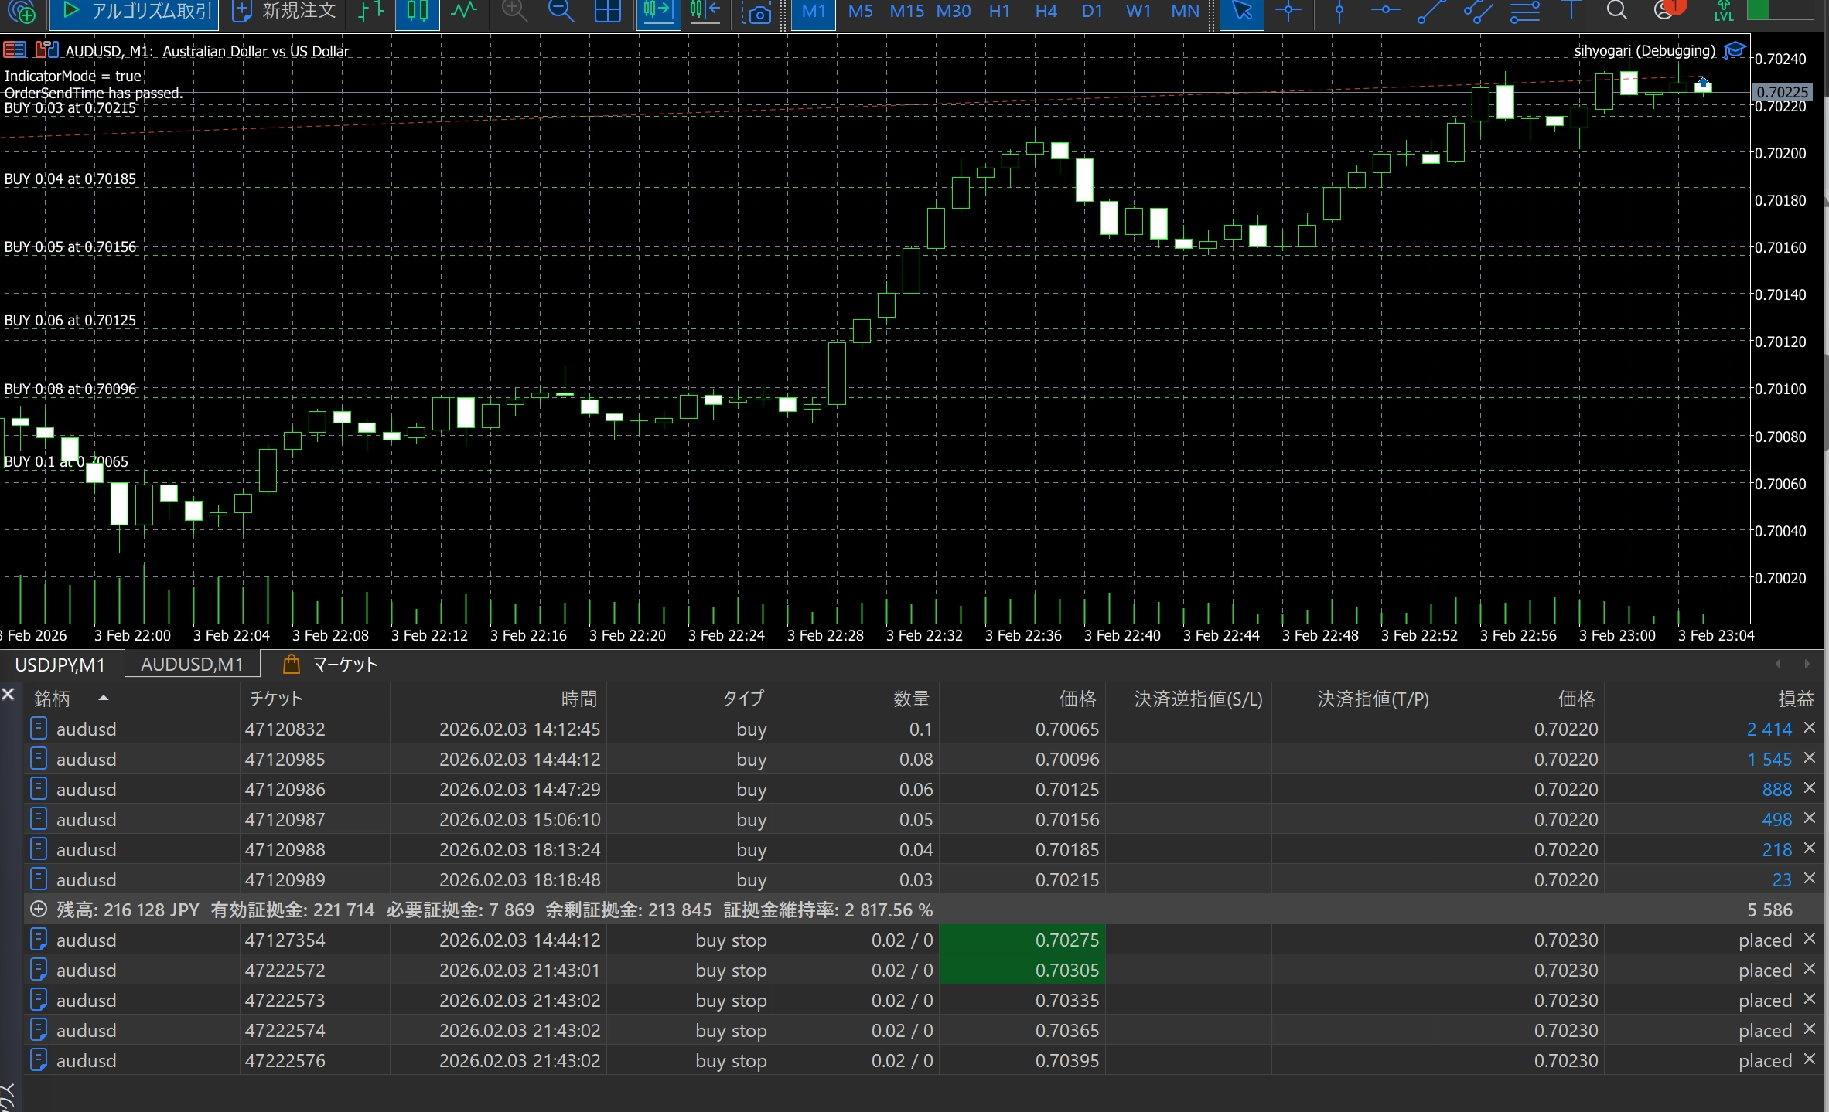Cancel the buy stop order at 0.70395
The image size is (1829, 1112).
coord(1809,1059)
